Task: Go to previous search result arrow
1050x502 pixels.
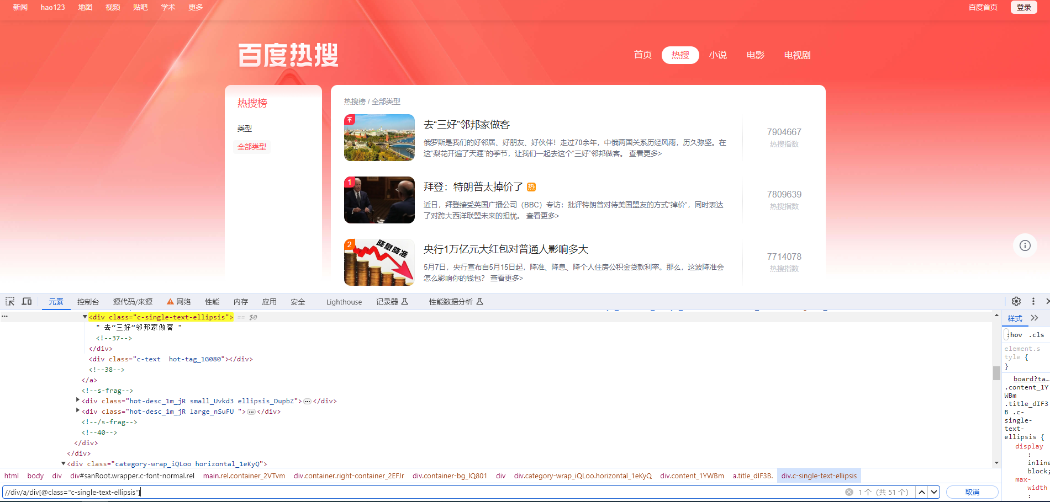Action: 922,492
